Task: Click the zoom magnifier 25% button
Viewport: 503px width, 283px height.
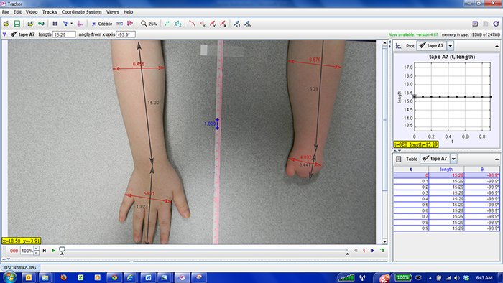Action: coord(149,24)
